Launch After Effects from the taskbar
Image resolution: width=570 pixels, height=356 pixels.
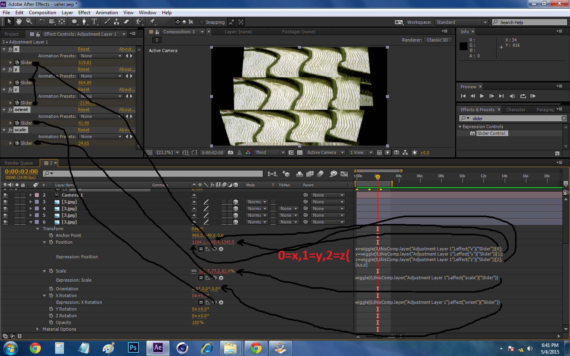tap(158, 348)
